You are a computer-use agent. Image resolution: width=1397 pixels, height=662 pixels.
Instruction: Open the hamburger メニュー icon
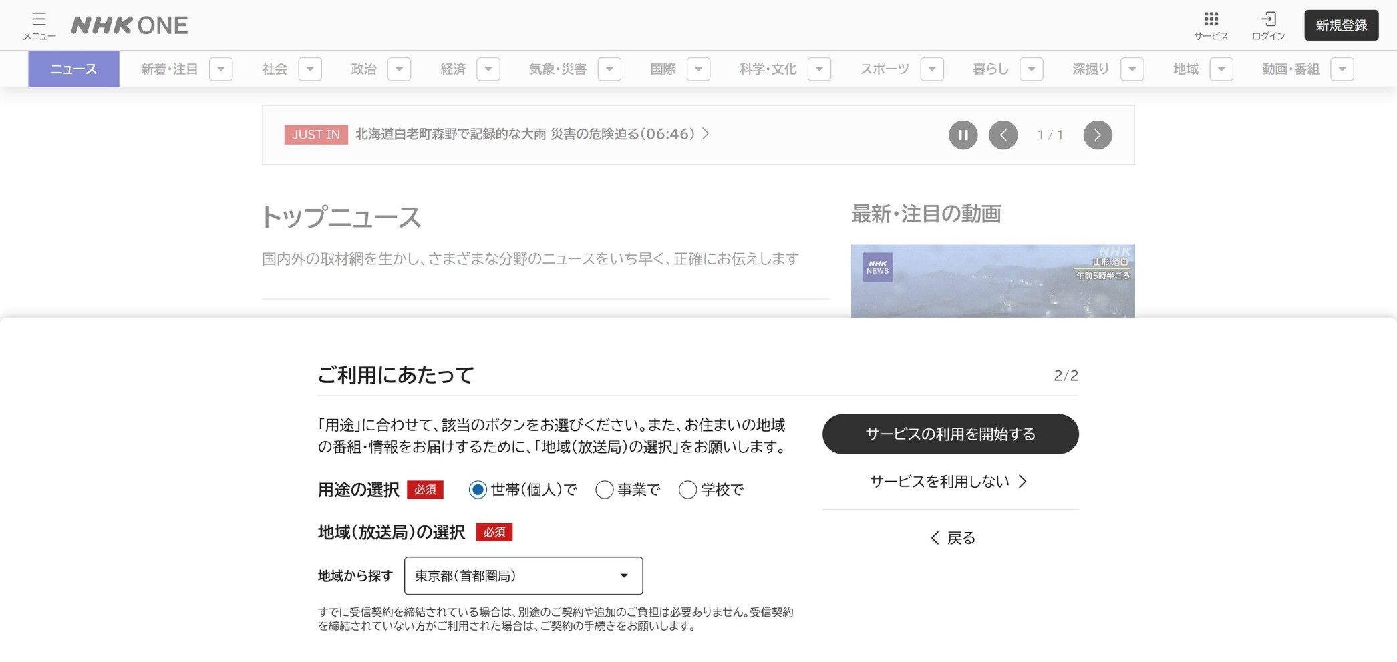coord(39,25)
